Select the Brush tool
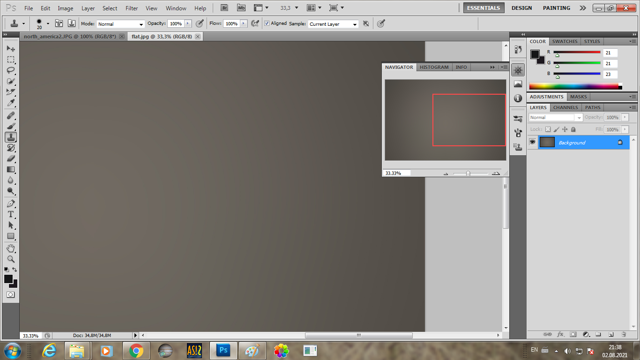This screenshot has height=360, width=640. click(x=11, y=126)
